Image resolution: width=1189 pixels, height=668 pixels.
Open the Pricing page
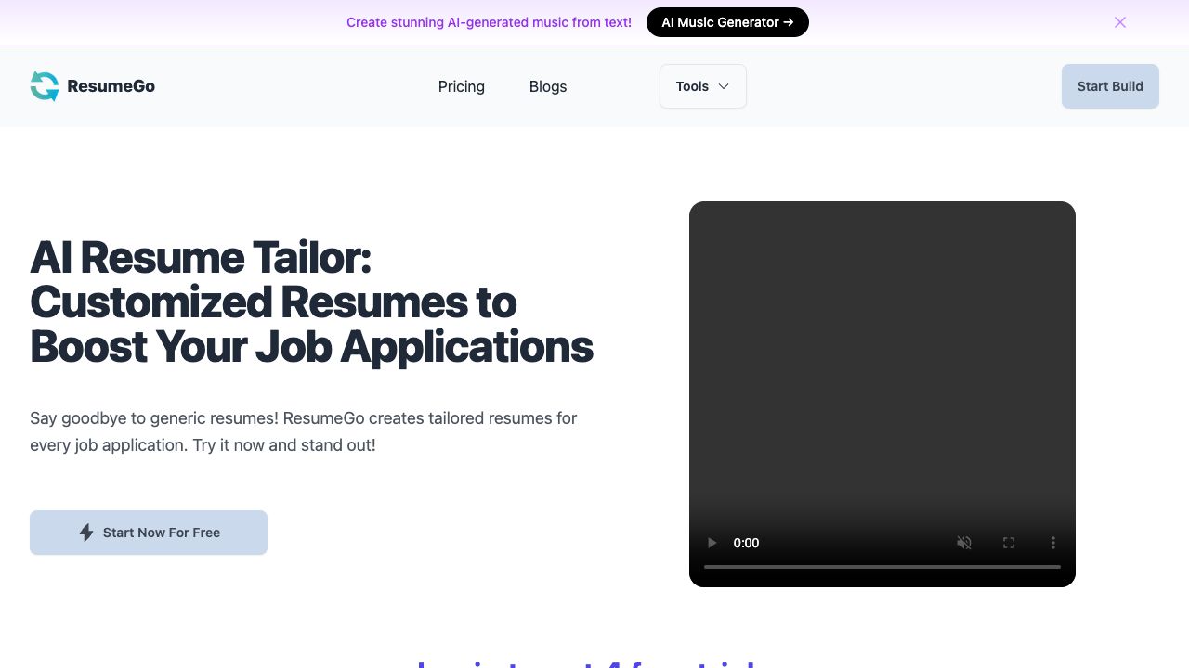(x=461, y=86)
